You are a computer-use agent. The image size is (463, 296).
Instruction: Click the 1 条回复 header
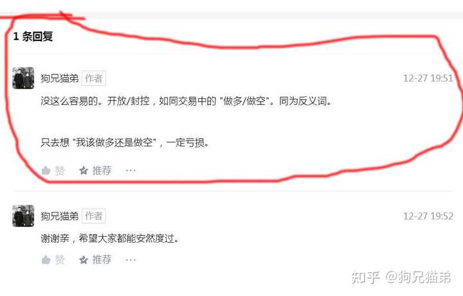click(33, 37)
